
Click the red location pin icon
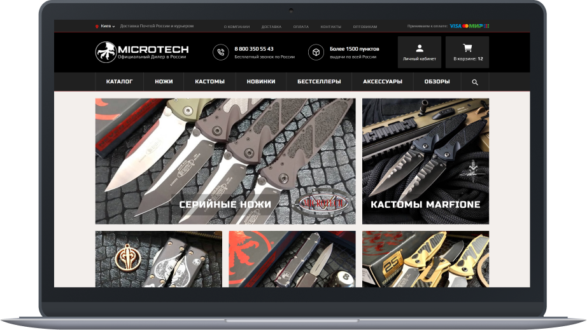tap(97, 27)
